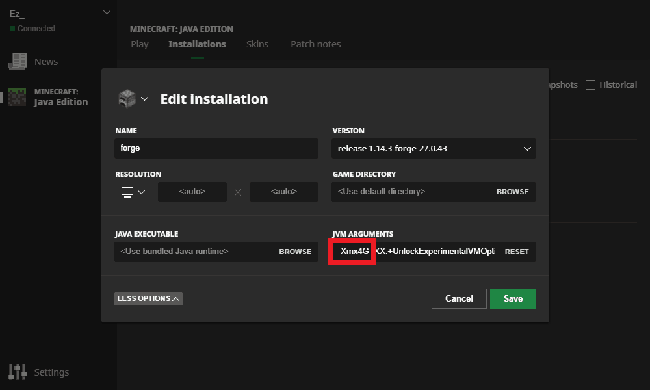The width and height of the screenshot is (650, 390).
Task: Click the monitor resolution preset icon
Action: (x=127, y=192)
